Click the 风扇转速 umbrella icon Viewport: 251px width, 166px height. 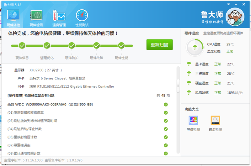(189, 93)
